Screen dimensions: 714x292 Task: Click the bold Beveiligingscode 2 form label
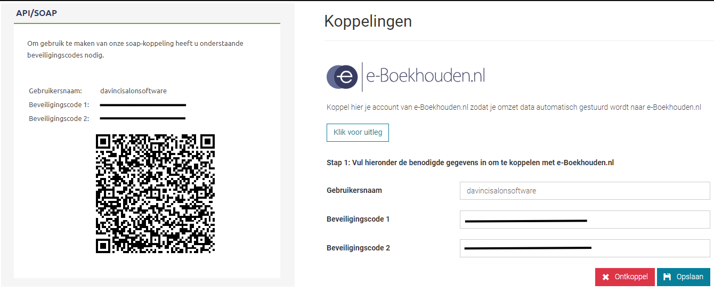pos(358,248)
